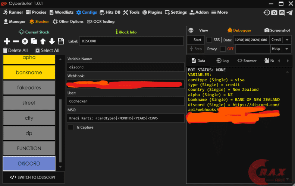Open the Wordlists menu
Viewport: 295px width, 186px height.
pos(61,12)
